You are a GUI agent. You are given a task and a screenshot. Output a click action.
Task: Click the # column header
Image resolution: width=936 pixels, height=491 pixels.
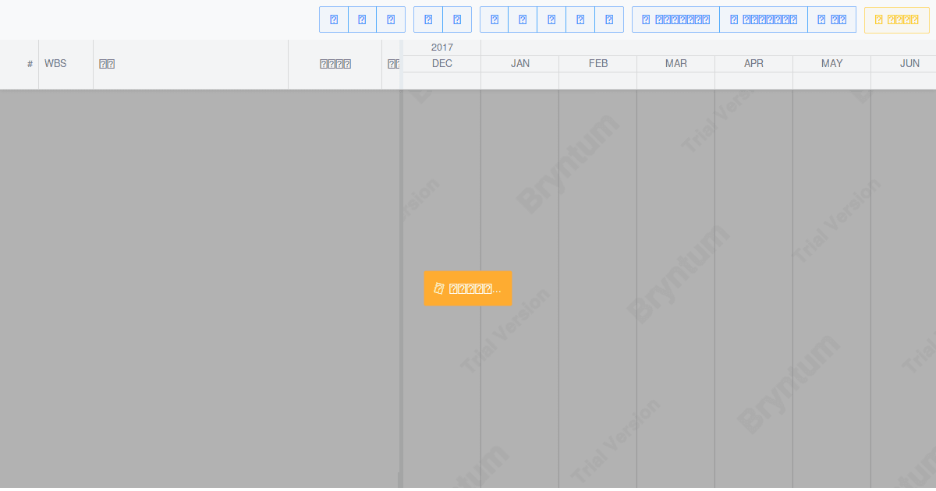click(30, 63)
